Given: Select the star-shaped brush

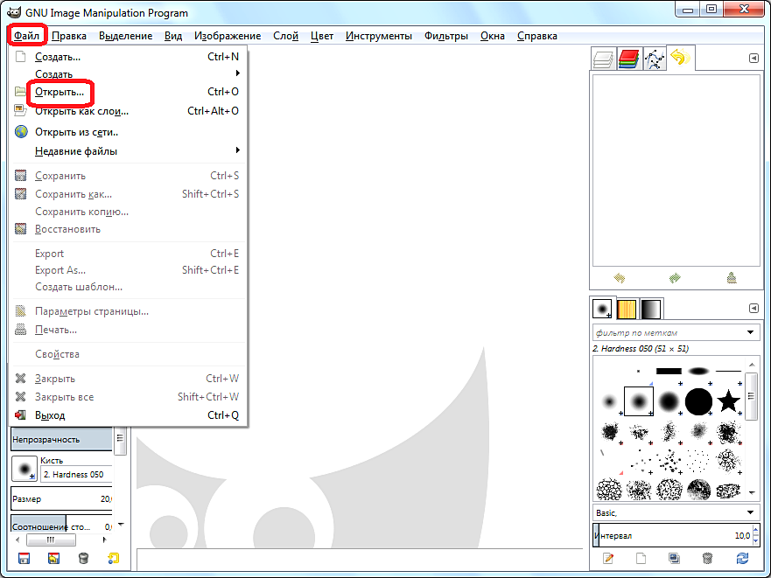Looking at the screenshot, I should tap(728, 401).
